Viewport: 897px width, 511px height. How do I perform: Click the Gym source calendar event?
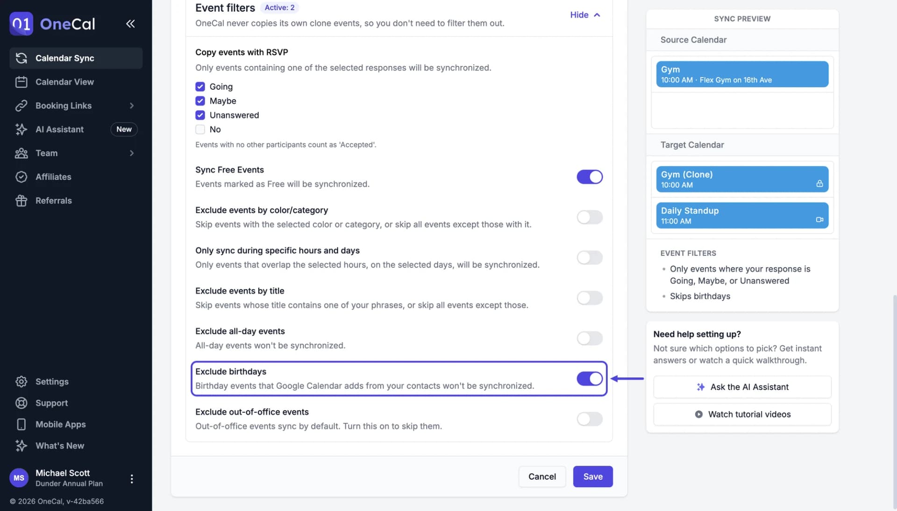pos(742,74)
